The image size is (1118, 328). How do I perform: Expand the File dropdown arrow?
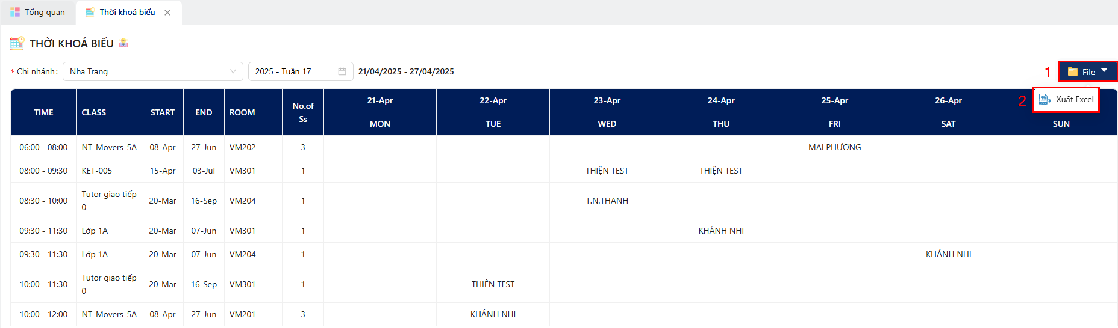(1104, 71)
